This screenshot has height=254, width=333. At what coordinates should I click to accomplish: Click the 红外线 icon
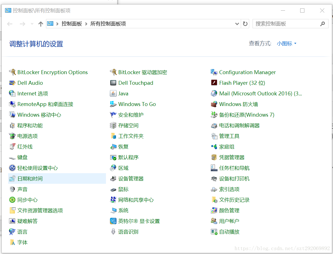click(x=12, y=147)
